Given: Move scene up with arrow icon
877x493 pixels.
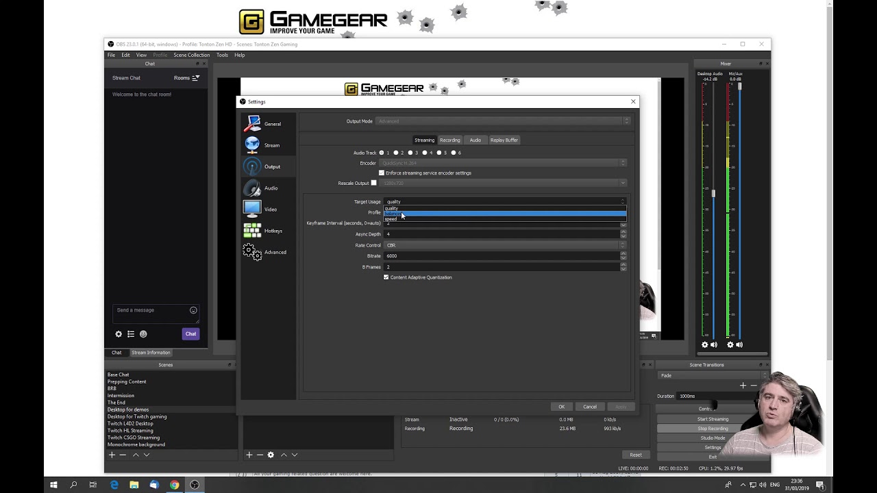Looking at the screenshot, I should (136, 455).
